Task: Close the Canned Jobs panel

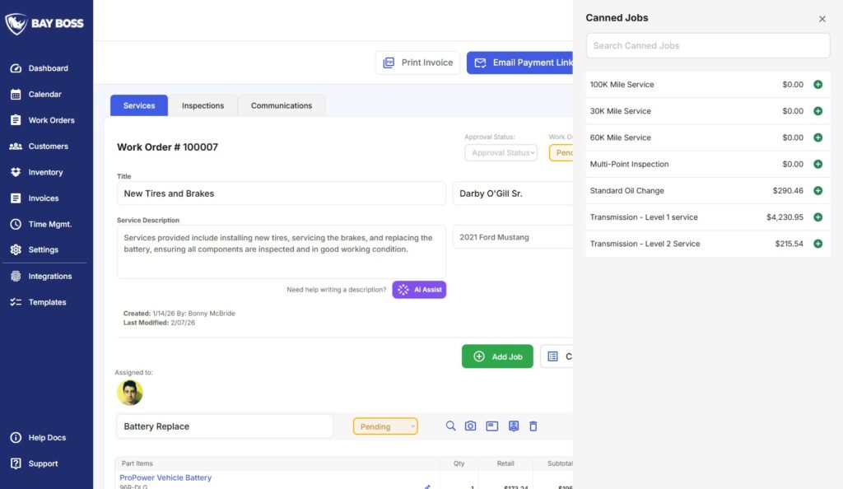Action: click(822, 19)
